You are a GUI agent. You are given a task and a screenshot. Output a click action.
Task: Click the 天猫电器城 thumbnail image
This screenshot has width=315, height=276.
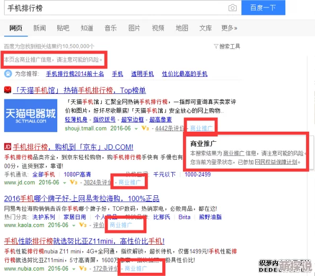coord(31,116)
